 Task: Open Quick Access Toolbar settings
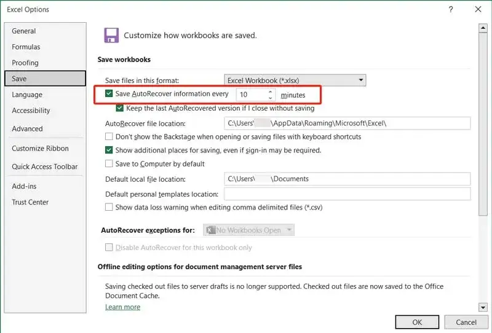(x=44, y=167)
